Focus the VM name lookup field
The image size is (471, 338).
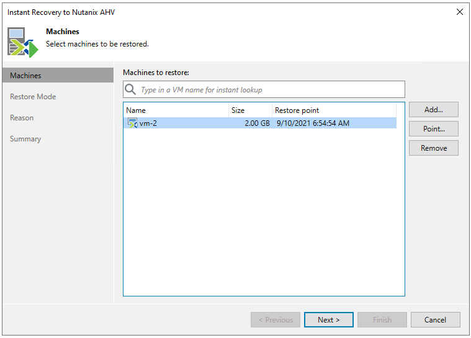click(x=264, y=89)
